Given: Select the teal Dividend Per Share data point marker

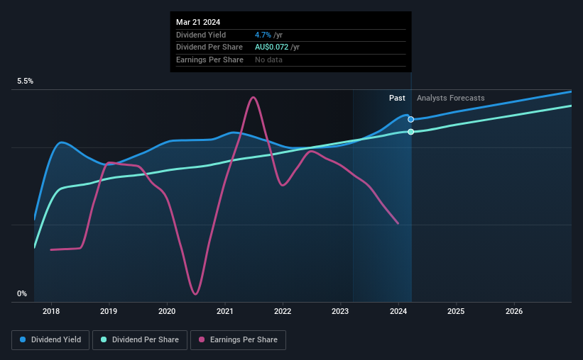Looking at the screenshot, I should coord(411,132).
